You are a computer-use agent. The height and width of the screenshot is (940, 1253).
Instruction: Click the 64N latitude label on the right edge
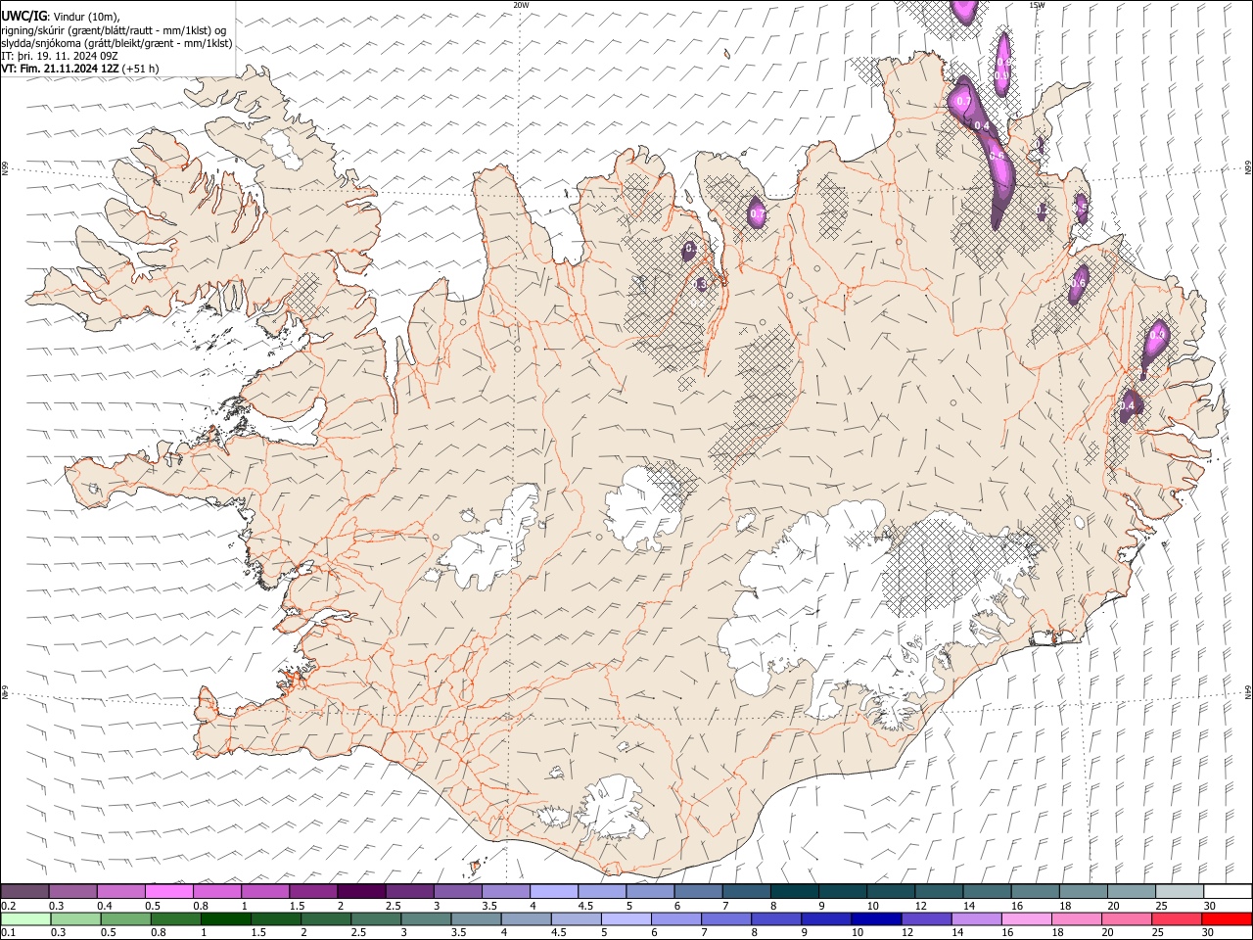(1248, 692)
